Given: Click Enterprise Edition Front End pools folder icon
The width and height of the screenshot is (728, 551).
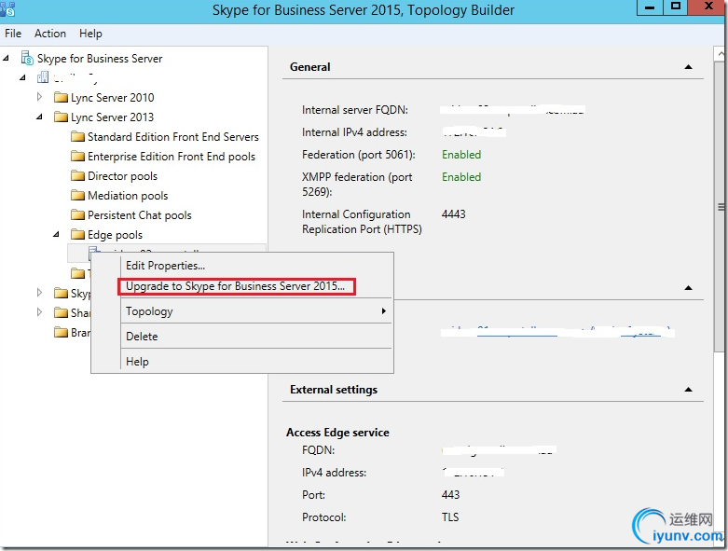Looking at the screenshot, I should tap(78, 157).
